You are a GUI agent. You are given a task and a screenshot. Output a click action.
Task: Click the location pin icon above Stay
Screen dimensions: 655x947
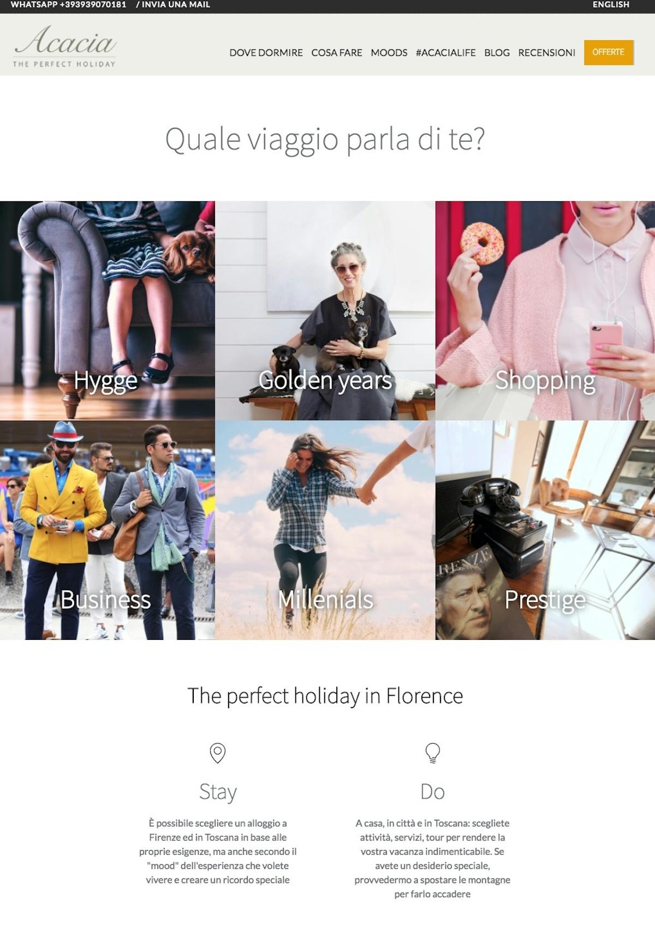(x=218, y=753)
